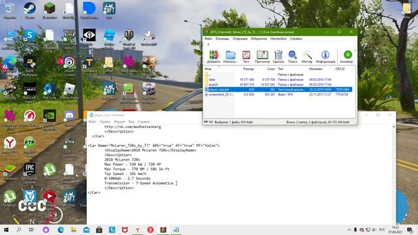Open the notification center in the tray
The height and width of the screenshot is (235, 418).
410,230
